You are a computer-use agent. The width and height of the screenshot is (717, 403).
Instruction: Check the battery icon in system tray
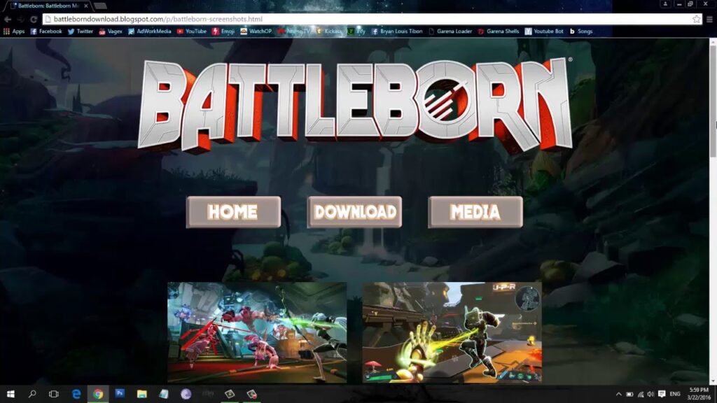[629, 394]
